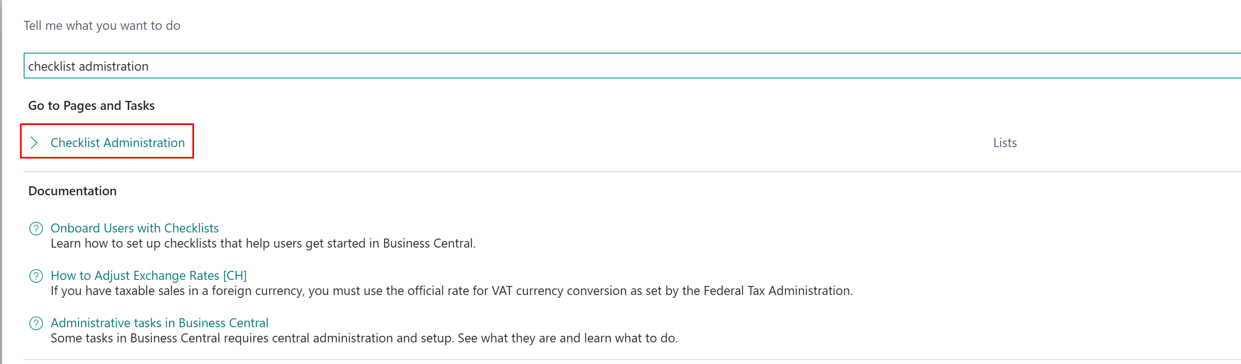This screenshot has width=1241, height=364.
Task: Click the 'Go to Pages and Tasks' heading
Action: (x=91, y=105)
